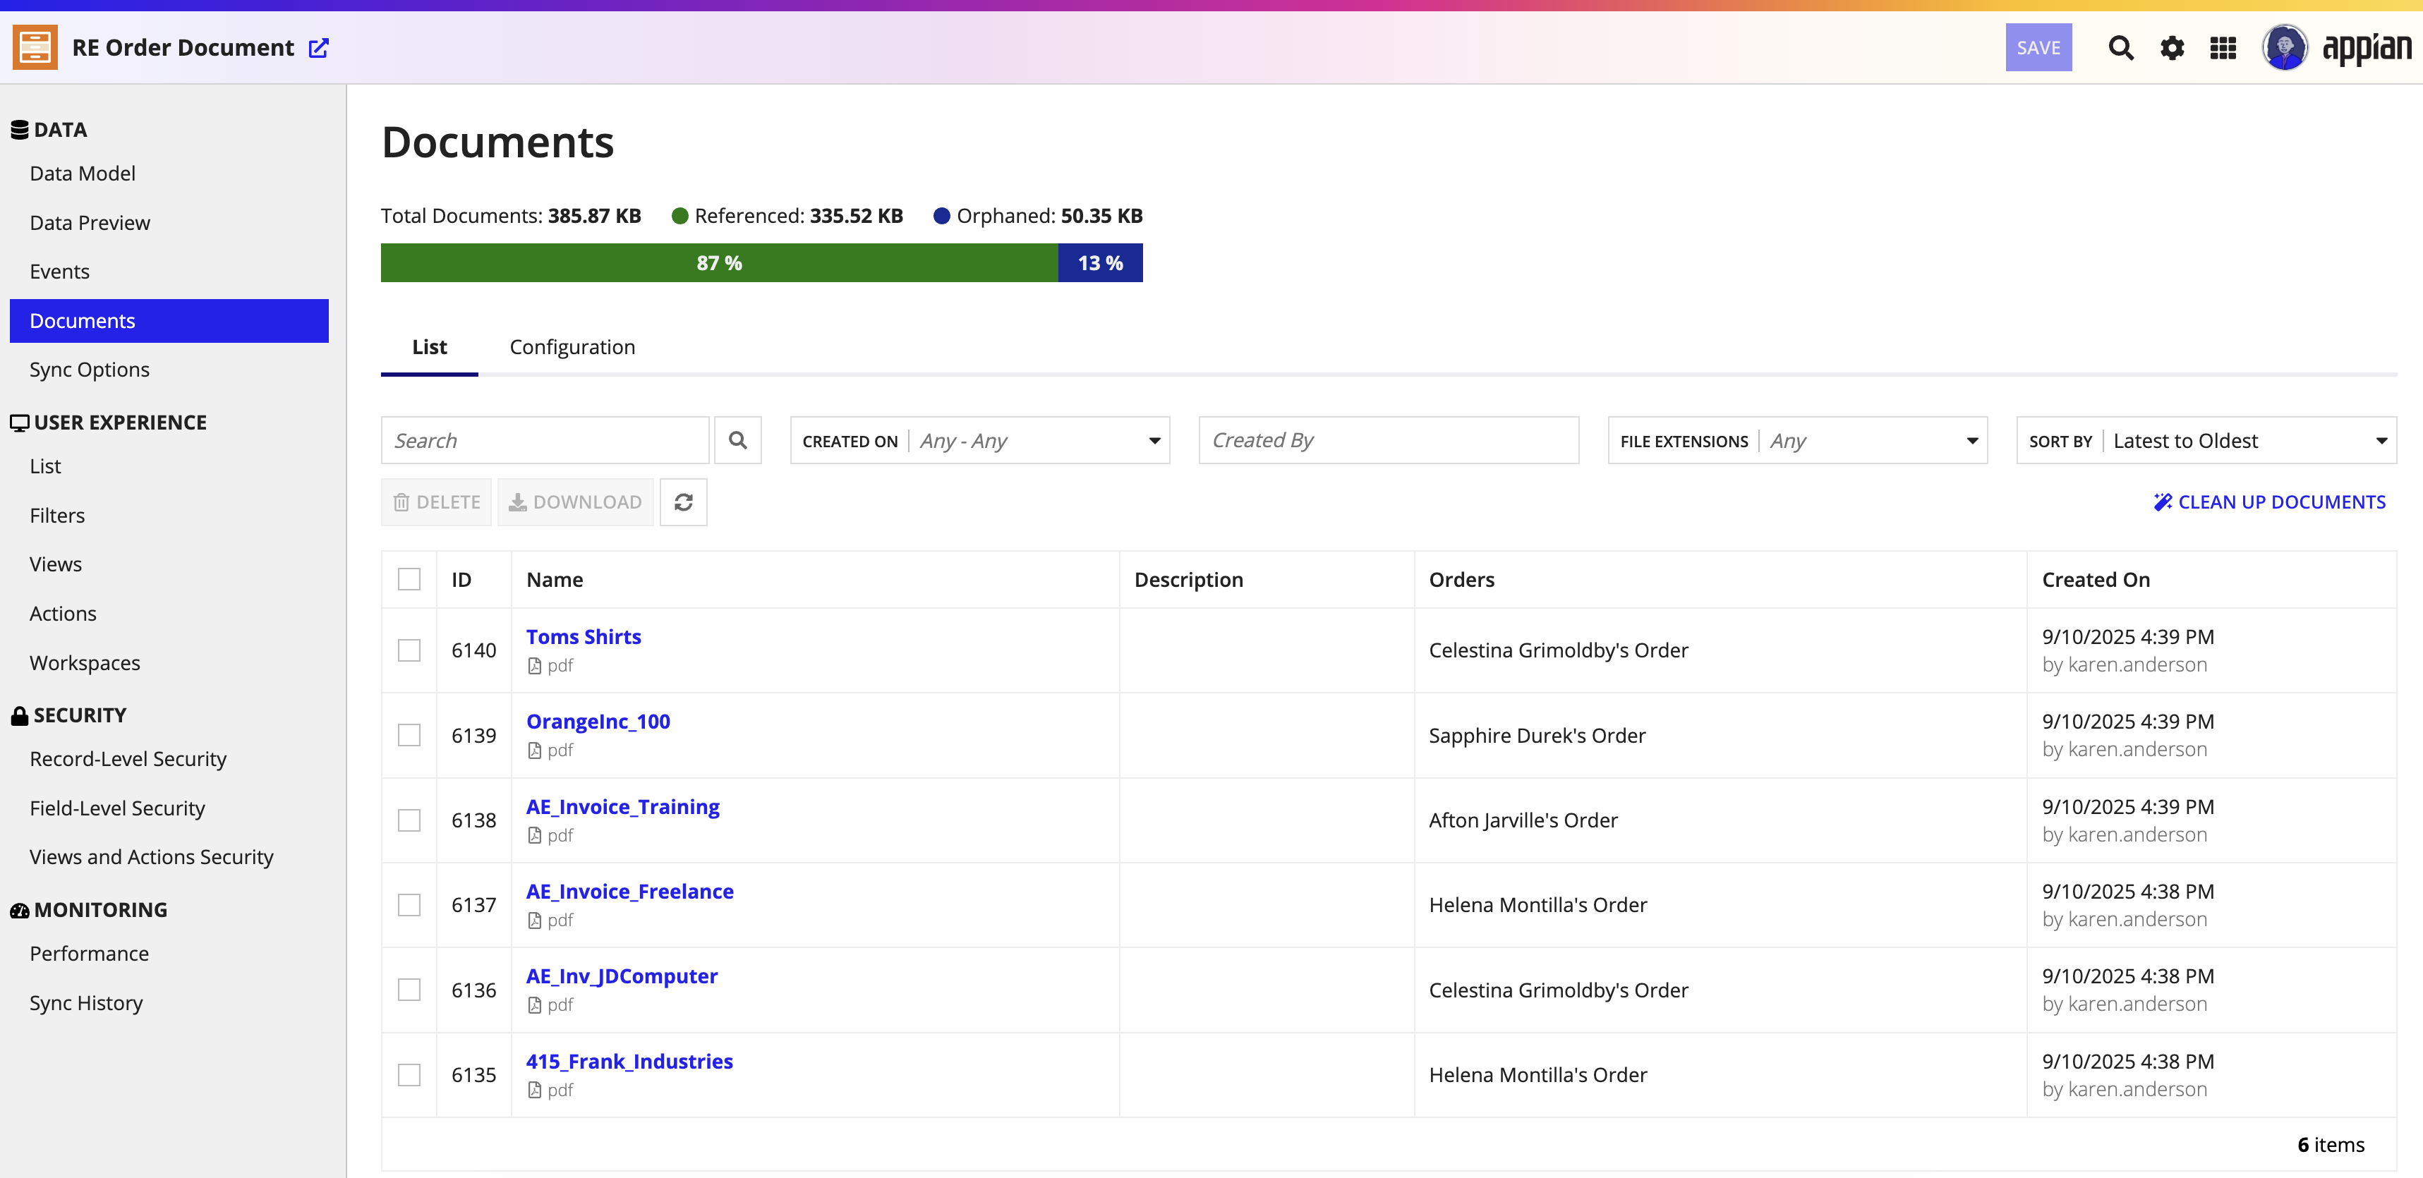Toggle the select-all checkbox in table header

pos(409,579)
